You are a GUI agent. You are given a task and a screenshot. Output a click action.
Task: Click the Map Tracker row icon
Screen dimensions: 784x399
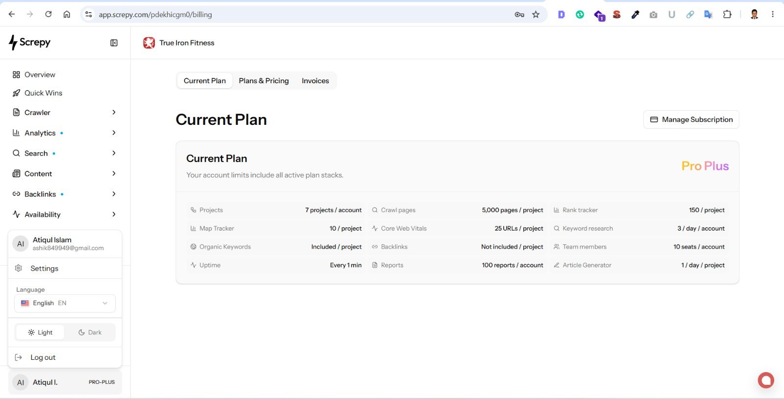[x=193, y=229]
